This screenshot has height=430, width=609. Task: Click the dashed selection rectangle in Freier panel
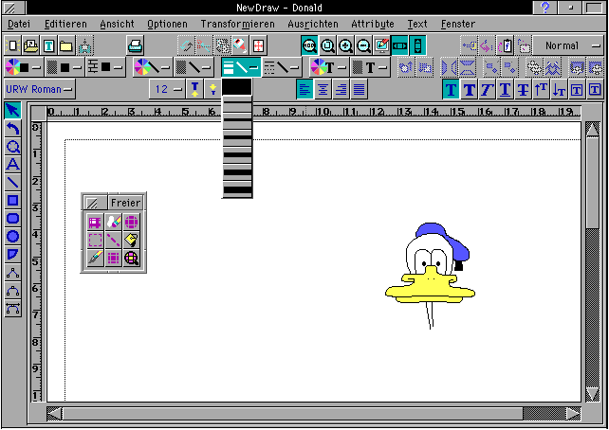pos(95,240)
